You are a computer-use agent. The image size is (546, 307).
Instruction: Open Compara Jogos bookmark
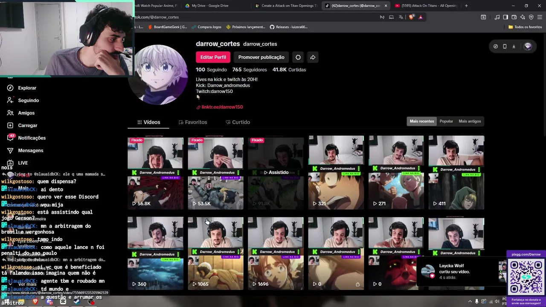tap(206, 27)
